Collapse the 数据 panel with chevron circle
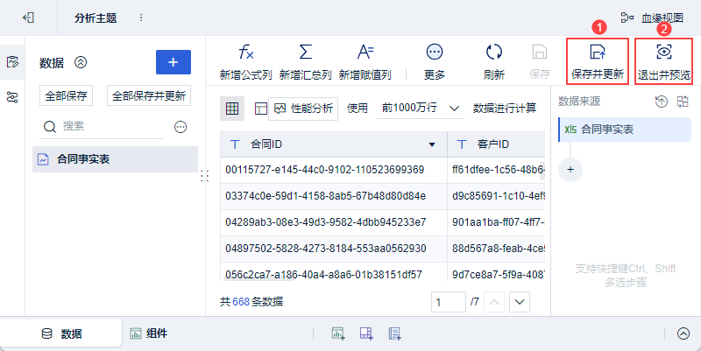 coord(81,62)
